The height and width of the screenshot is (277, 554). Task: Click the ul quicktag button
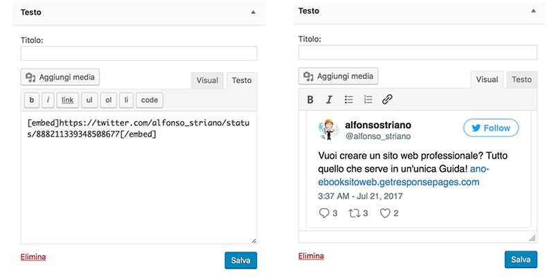(x=89, y=100)
